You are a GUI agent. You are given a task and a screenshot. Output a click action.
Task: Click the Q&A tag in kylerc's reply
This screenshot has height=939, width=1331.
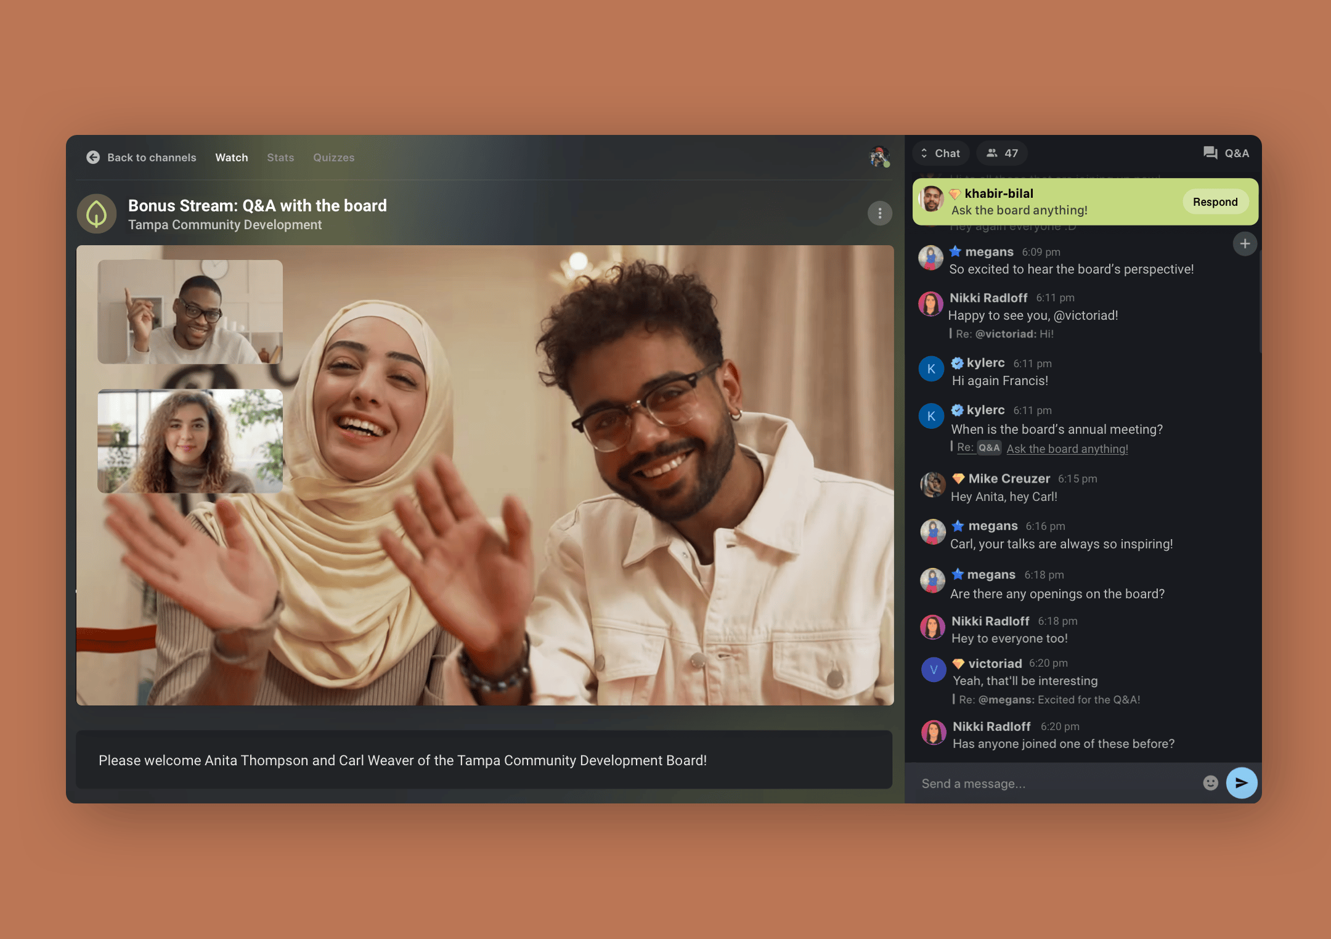point(989,448)
